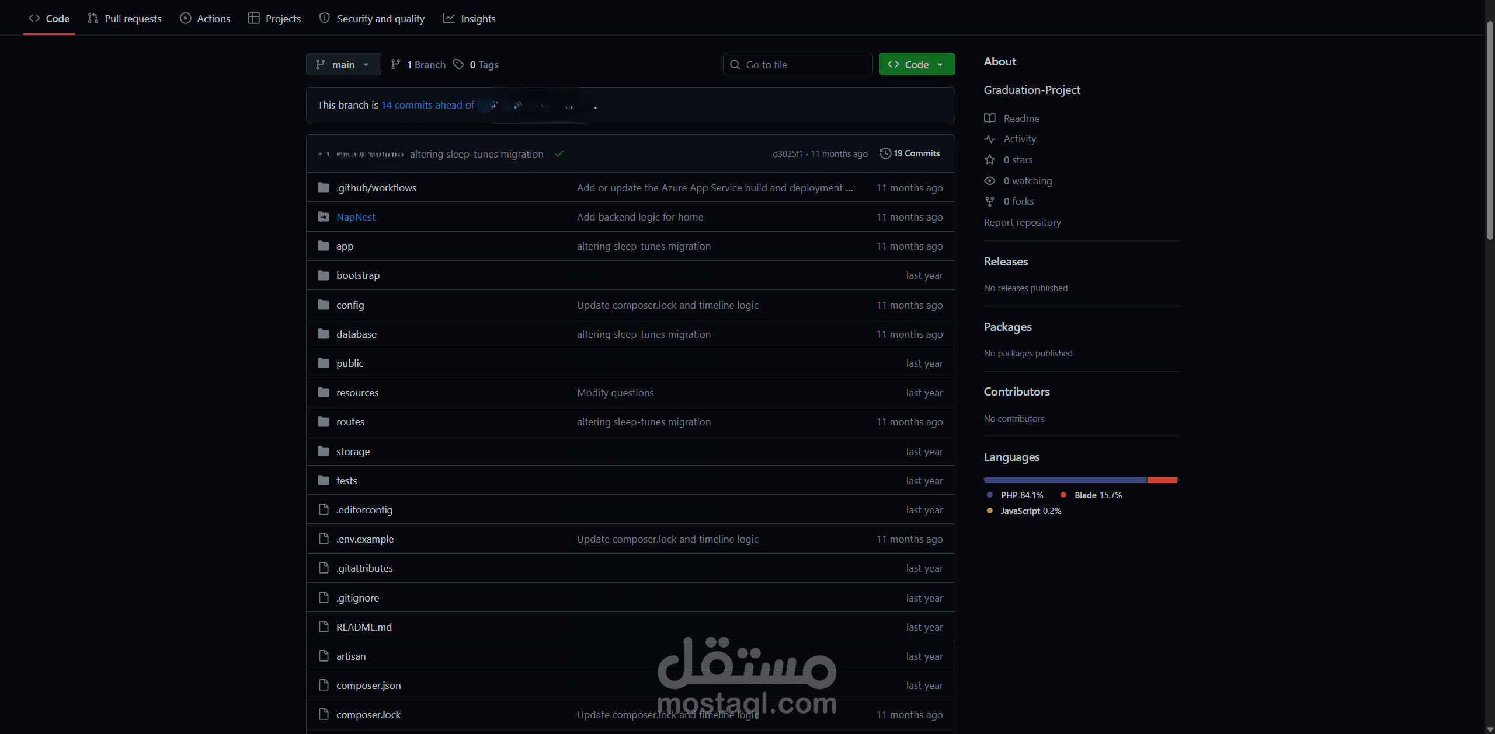Viewport: 1495px width, 734px height.
Task: Click the NapNest submodule folder icon
Action: [323, 216]
